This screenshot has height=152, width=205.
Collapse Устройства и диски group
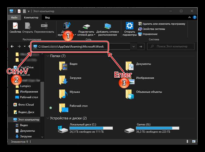coord(48,118)
